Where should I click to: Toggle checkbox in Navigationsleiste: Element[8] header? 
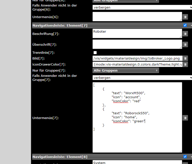click(x=185, y=157)
